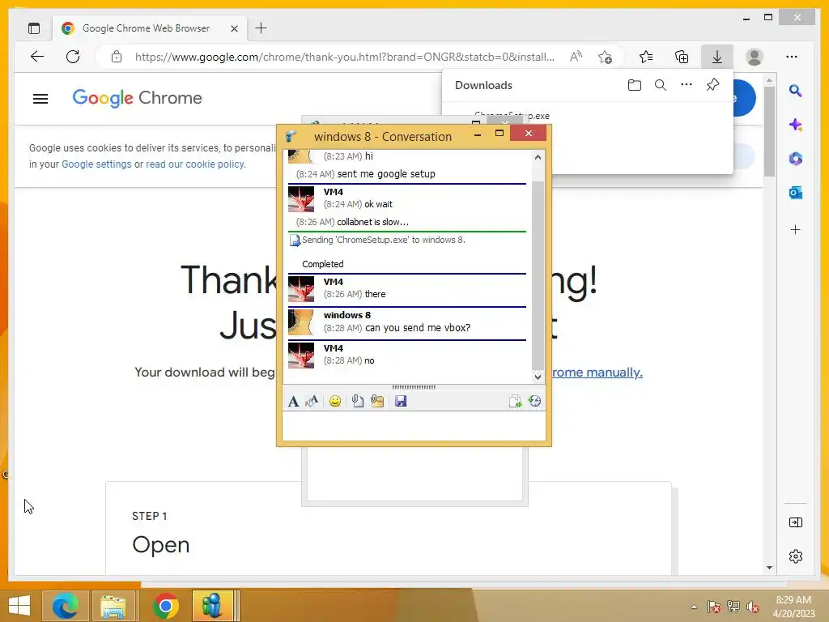The width and height of the screenshot is (829, 622).
Task: Click the Action Center flag tray icon
Action: (x=714, y=607)
